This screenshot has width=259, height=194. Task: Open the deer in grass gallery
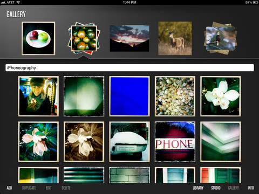click(175, 38)
